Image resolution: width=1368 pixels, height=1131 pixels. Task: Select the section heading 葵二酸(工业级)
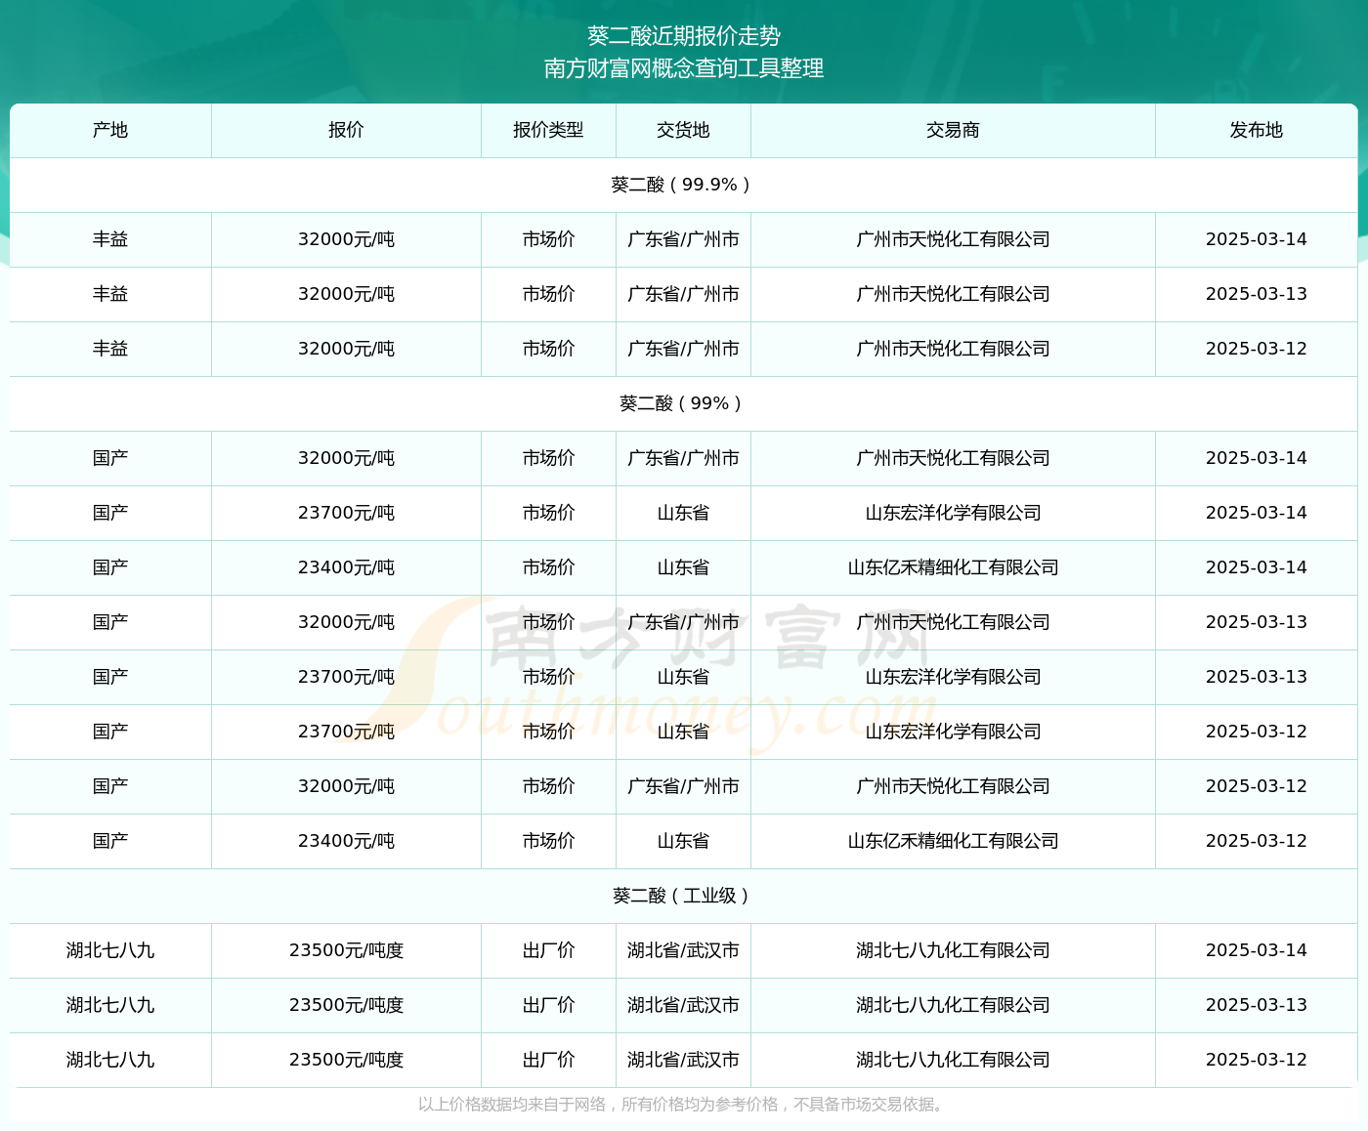680,896
